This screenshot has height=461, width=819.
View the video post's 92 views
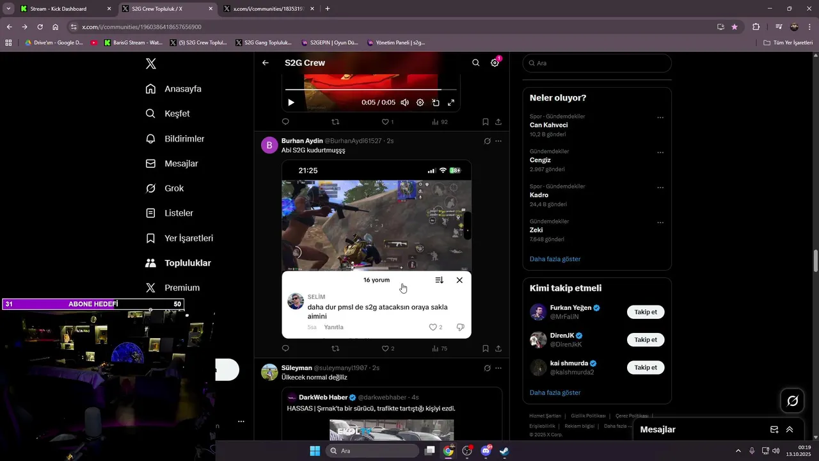pyautogui.click(x=440, y=122)
